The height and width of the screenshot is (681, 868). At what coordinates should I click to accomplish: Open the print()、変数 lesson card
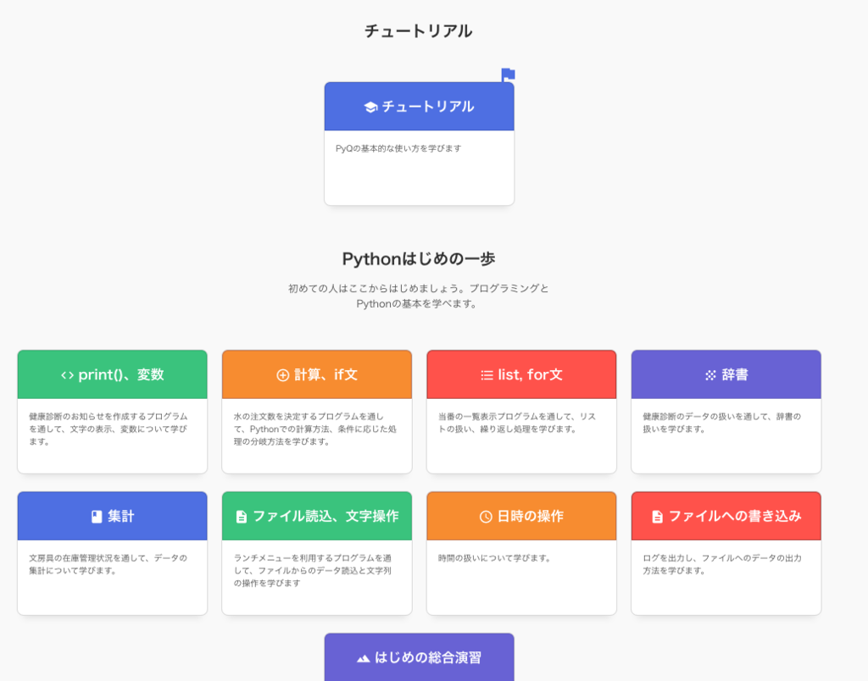tap(113, 412)
